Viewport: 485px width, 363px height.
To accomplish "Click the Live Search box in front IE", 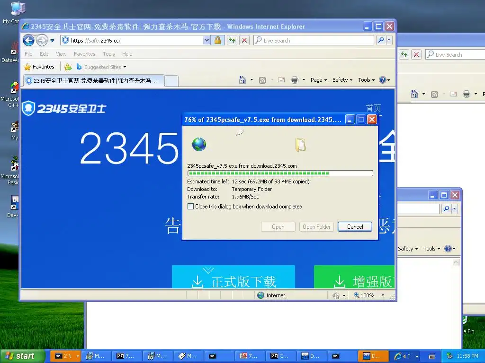I will (314, 41).
